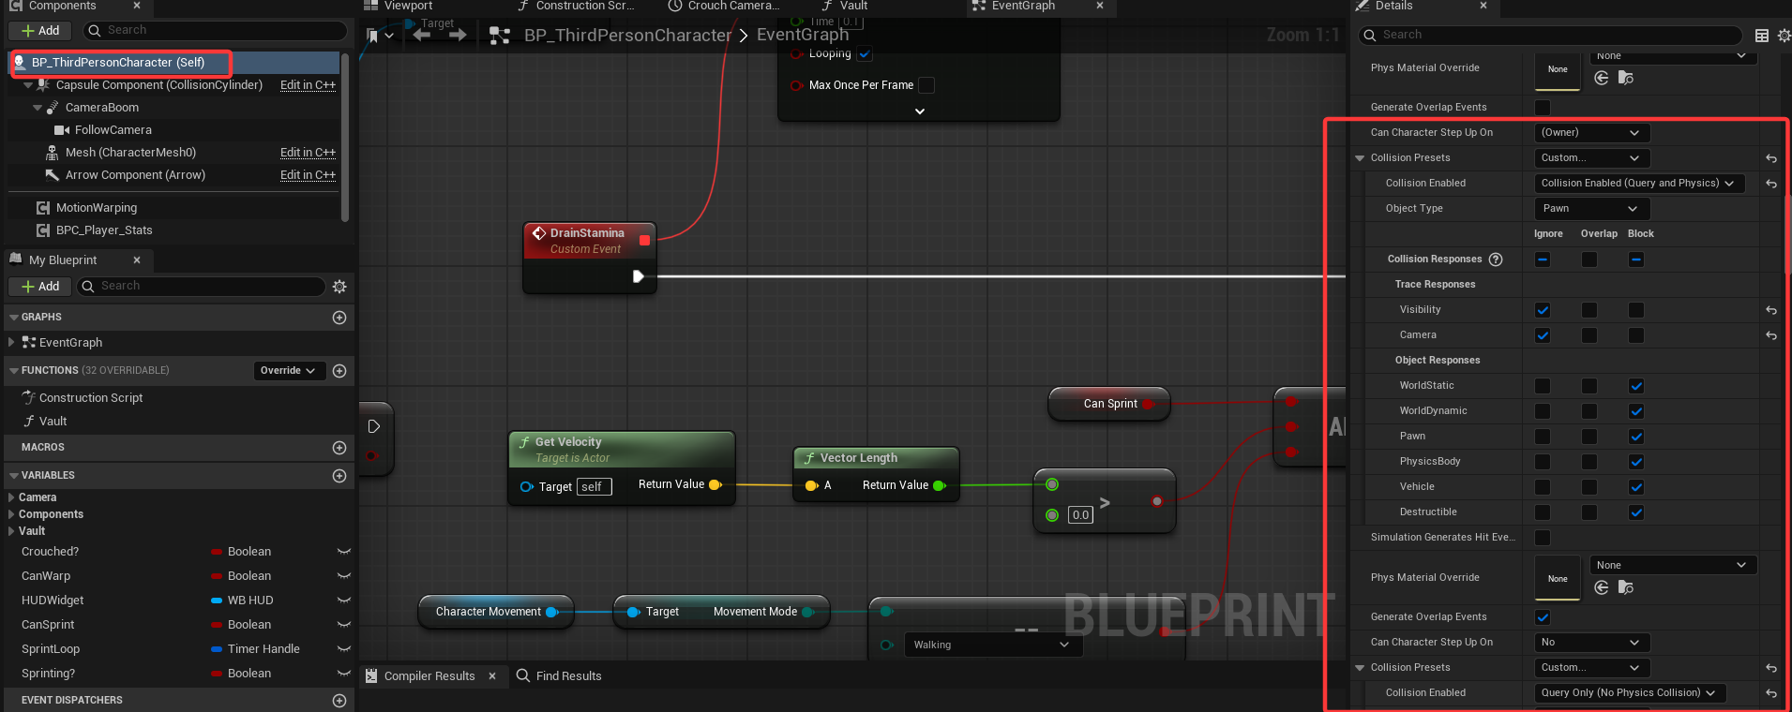This screenshot has width=1792, height=712.
Task: Click Add button in Components panel
Action: click(x=40, y=31)
